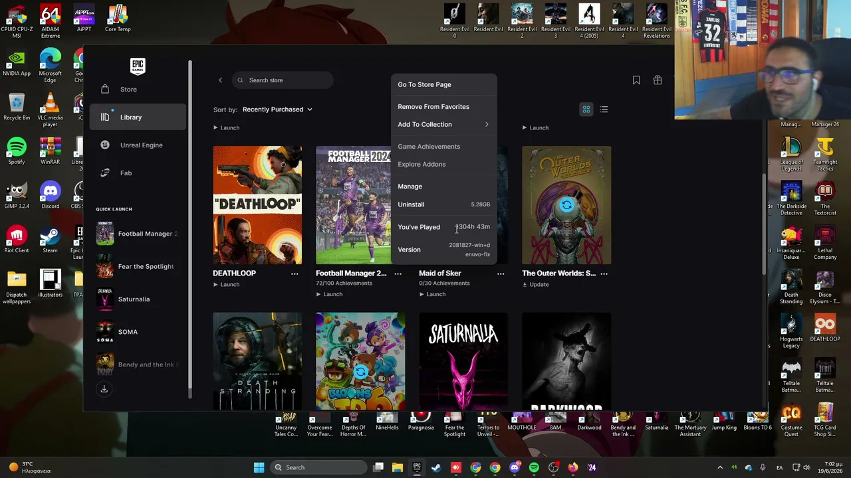Open the Riot Client desktop shortcut
The width and height of the screenshot is (851, 478).
[x=17, y=240]
